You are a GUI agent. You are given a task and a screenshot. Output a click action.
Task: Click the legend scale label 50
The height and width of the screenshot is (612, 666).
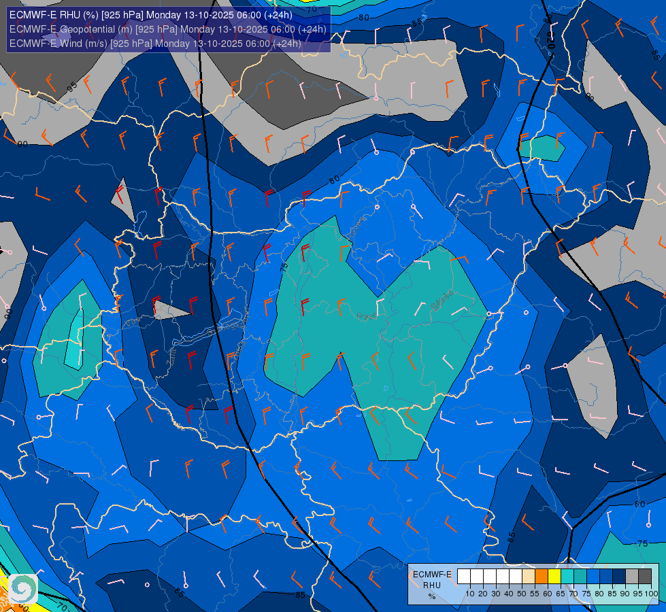[522, 594]
